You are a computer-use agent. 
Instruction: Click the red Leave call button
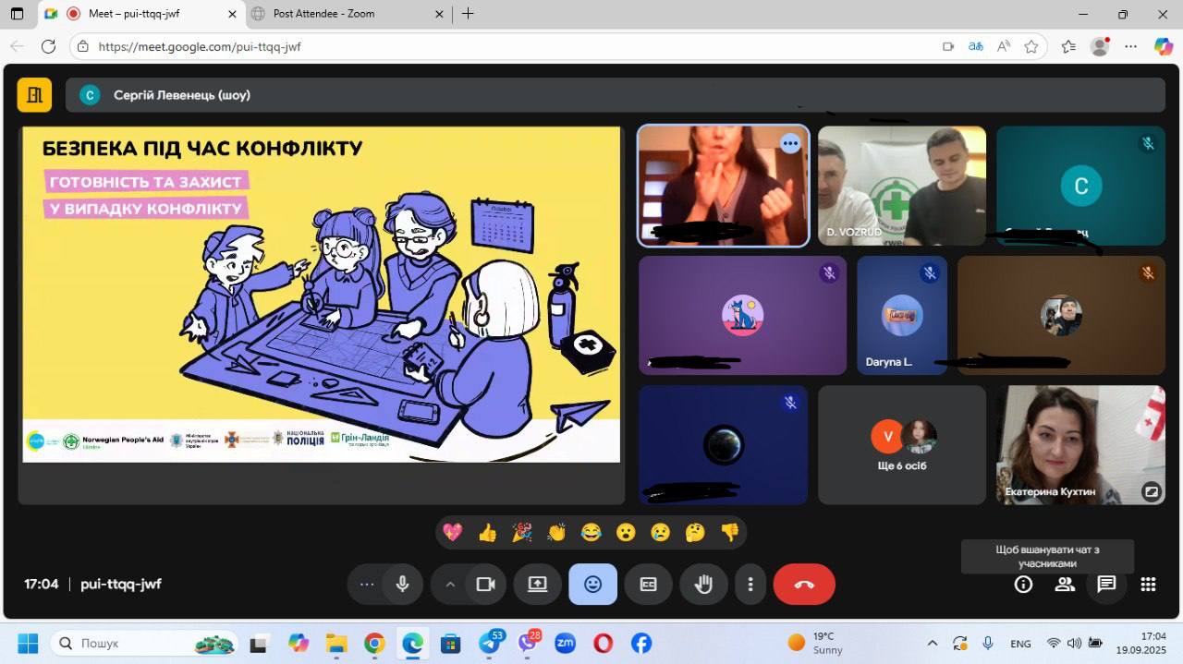pyautogui.click(x=803, y=585)
